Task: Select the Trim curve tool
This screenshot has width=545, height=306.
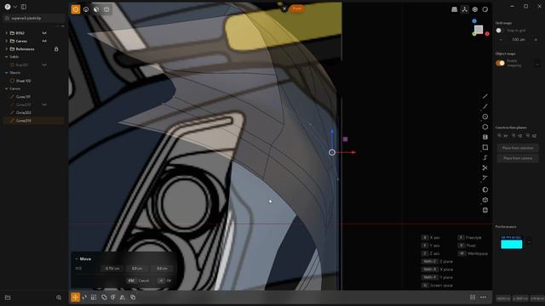Action: pos(485,168)
